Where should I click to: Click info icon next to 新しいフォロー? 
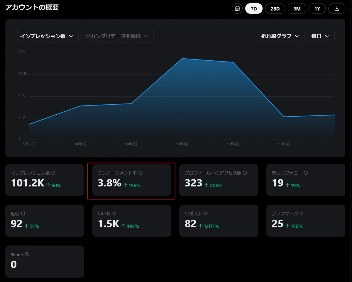click(x=306, y=173)
